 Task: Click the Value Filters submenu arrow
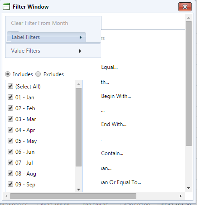[80, 51]
